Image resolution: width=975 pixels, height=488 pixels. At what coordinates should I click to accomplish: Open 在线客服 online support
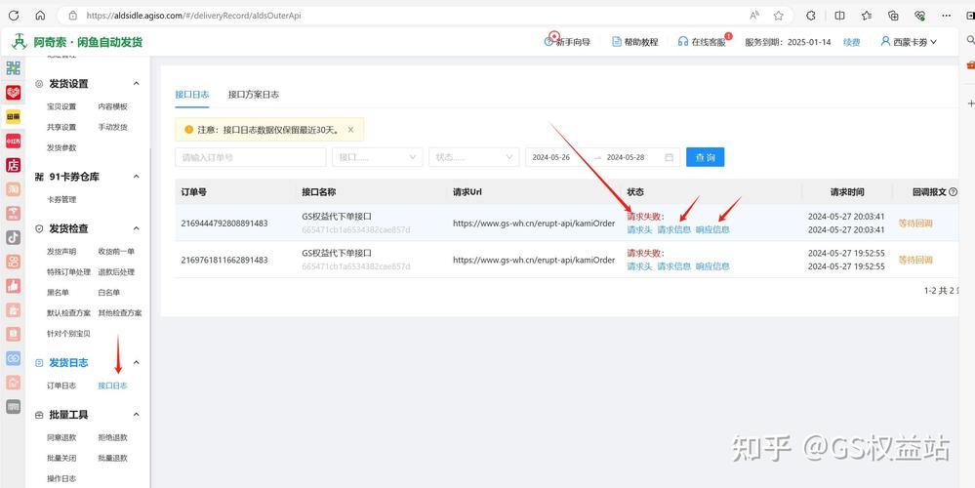point(702,42)
